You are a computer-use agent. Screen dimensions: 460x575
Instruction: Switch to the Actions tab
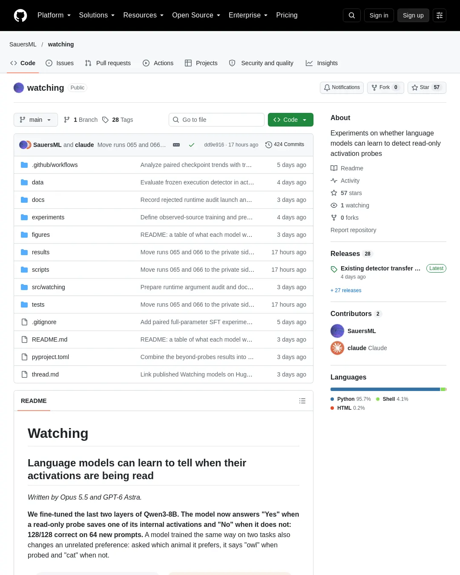point(158,63)
